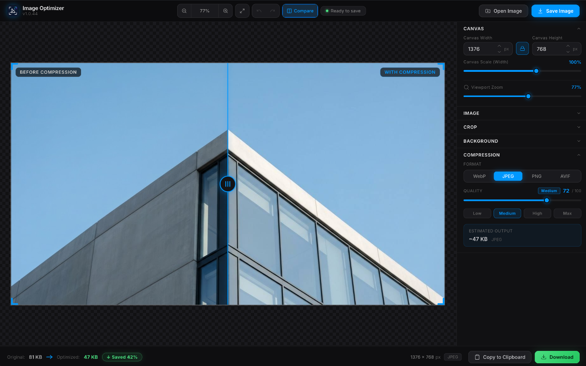
Task: Decrease Canvas Height with down stepper
Action: point(568,52)
